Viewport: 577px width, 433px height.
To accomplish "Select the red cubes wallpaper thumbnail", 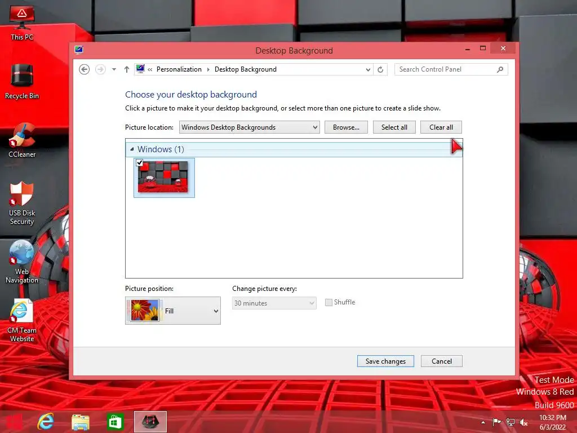I will 164,178.
